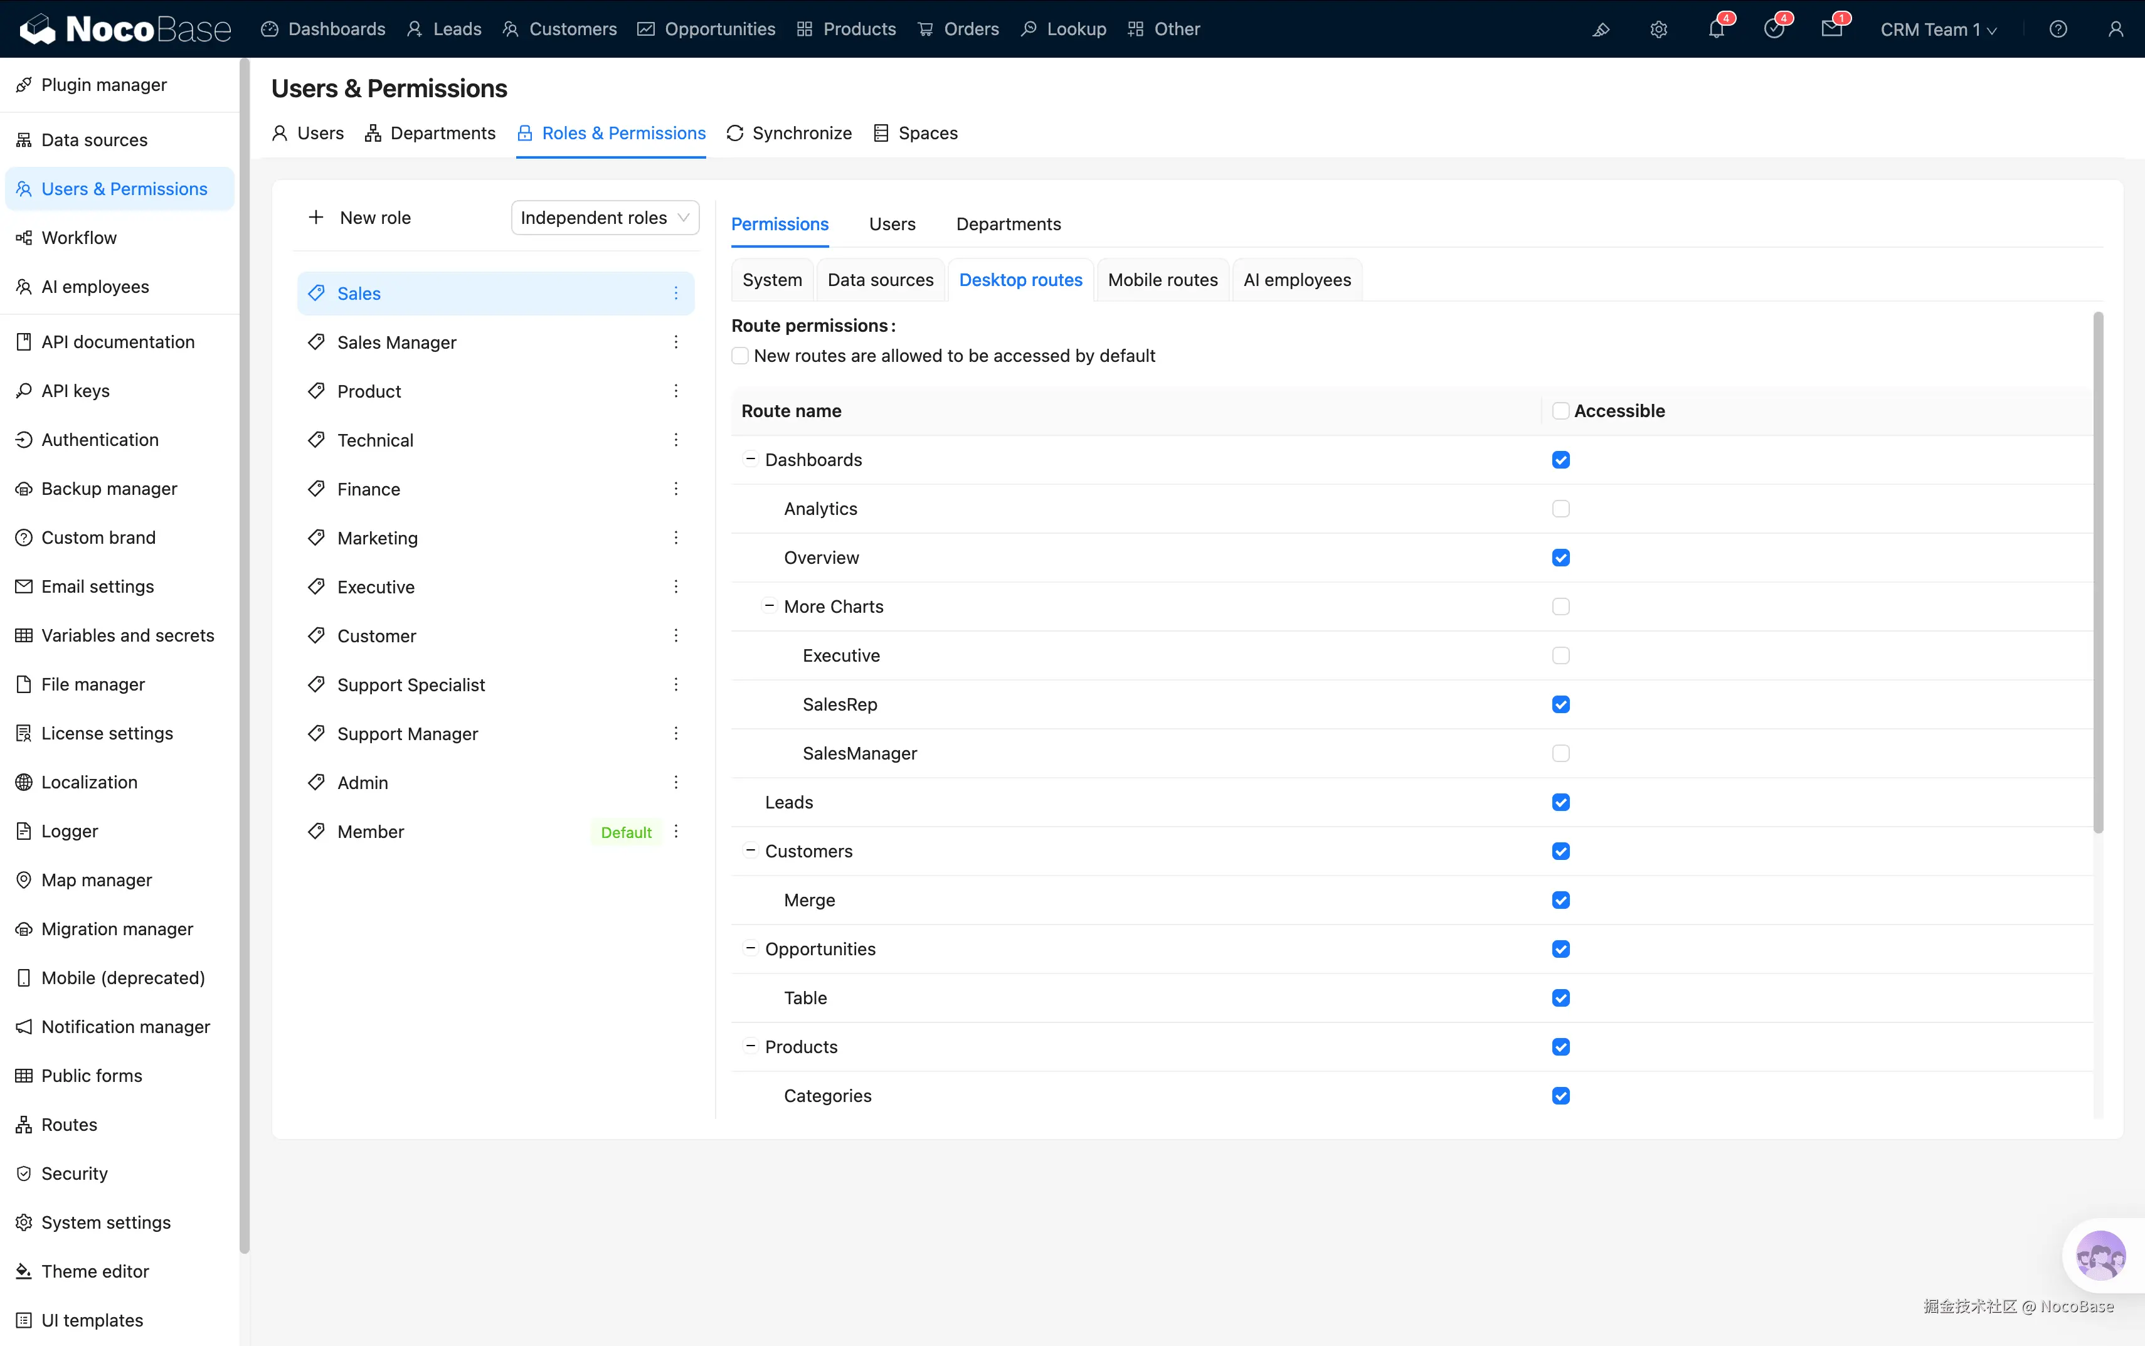Click the user profile icon
This screenshot has width=2145, height=1346.
pyautogui.click(x=2116, y=29)
